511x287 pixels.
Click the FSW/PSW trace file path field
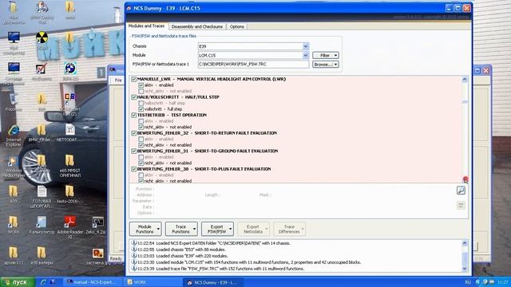253,65
